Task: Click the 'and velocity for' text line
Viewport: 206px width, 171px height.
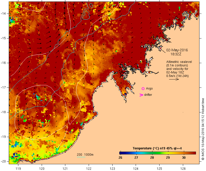Action: pyautogui.click(x=177, y=69)
